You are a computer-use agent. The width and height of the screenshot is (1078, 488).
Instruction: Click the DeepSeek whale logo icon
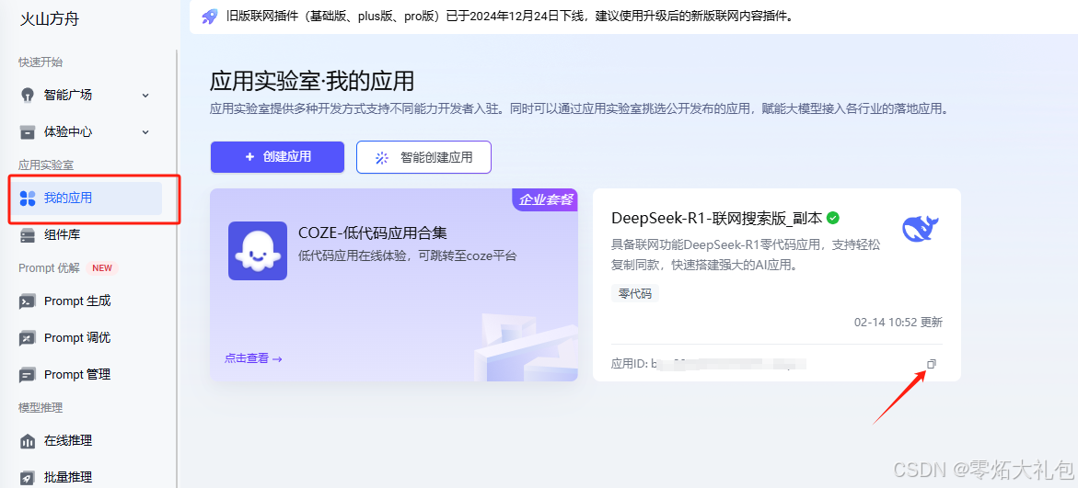pyautogui.click(x=921, y=229)
